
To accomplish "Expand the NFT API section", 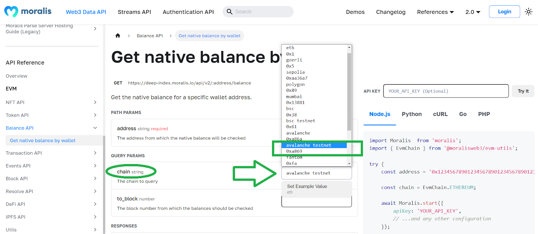I will tap(95, 102).
